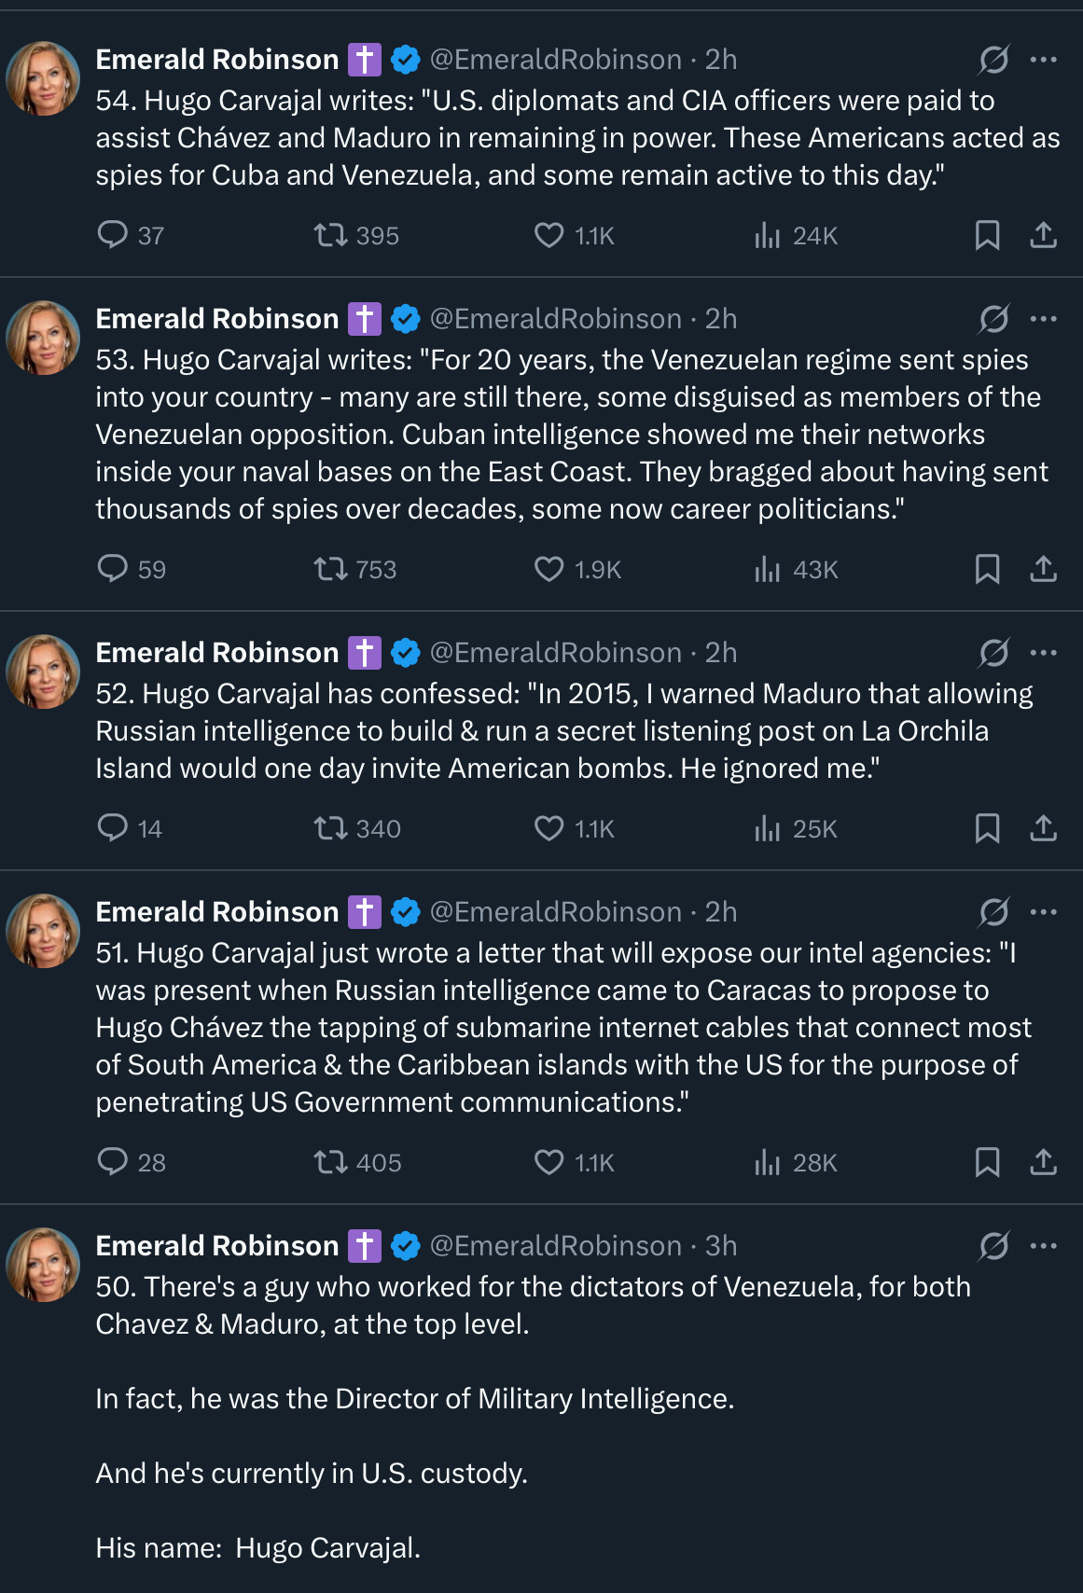Screen dimensions: 1083x1593
Task: Bookmark tweet 53 about naval bases
Action: (987, 569)
